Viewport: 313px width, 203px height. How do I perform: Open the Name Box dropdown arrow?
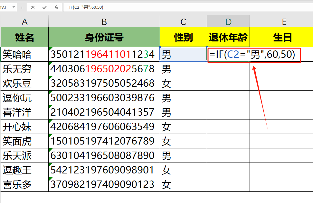pos(14,7)
